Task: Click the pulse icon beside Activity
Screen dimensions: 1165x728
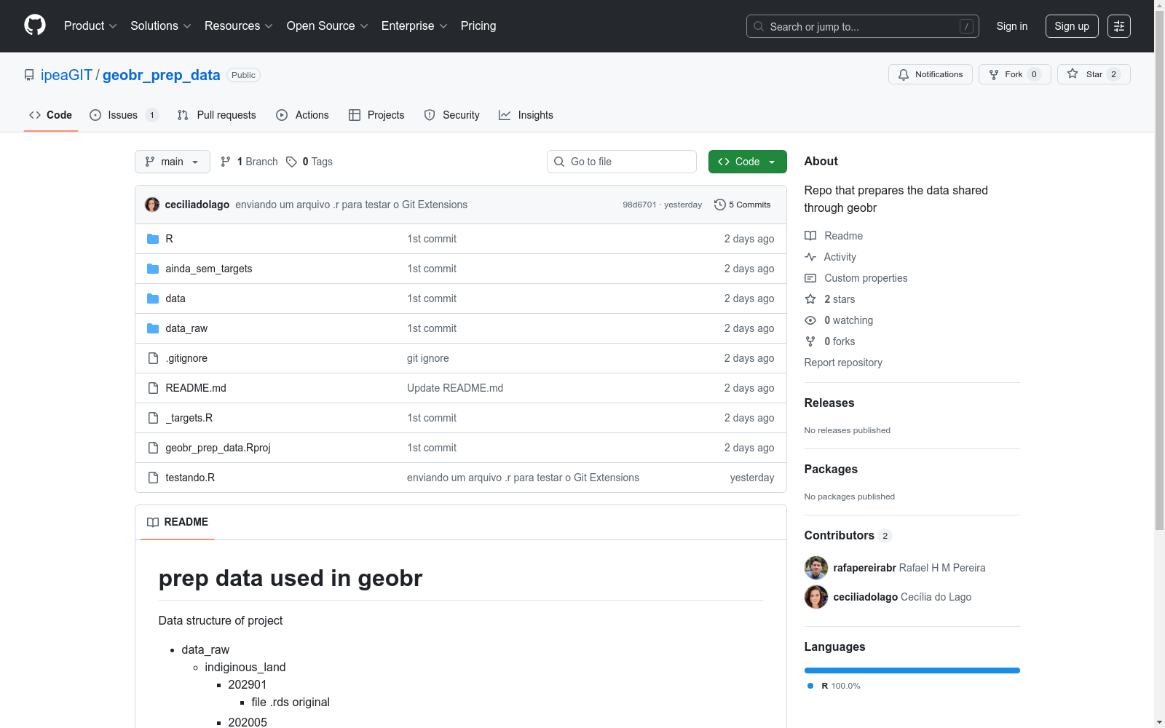Action: [810, 257]
